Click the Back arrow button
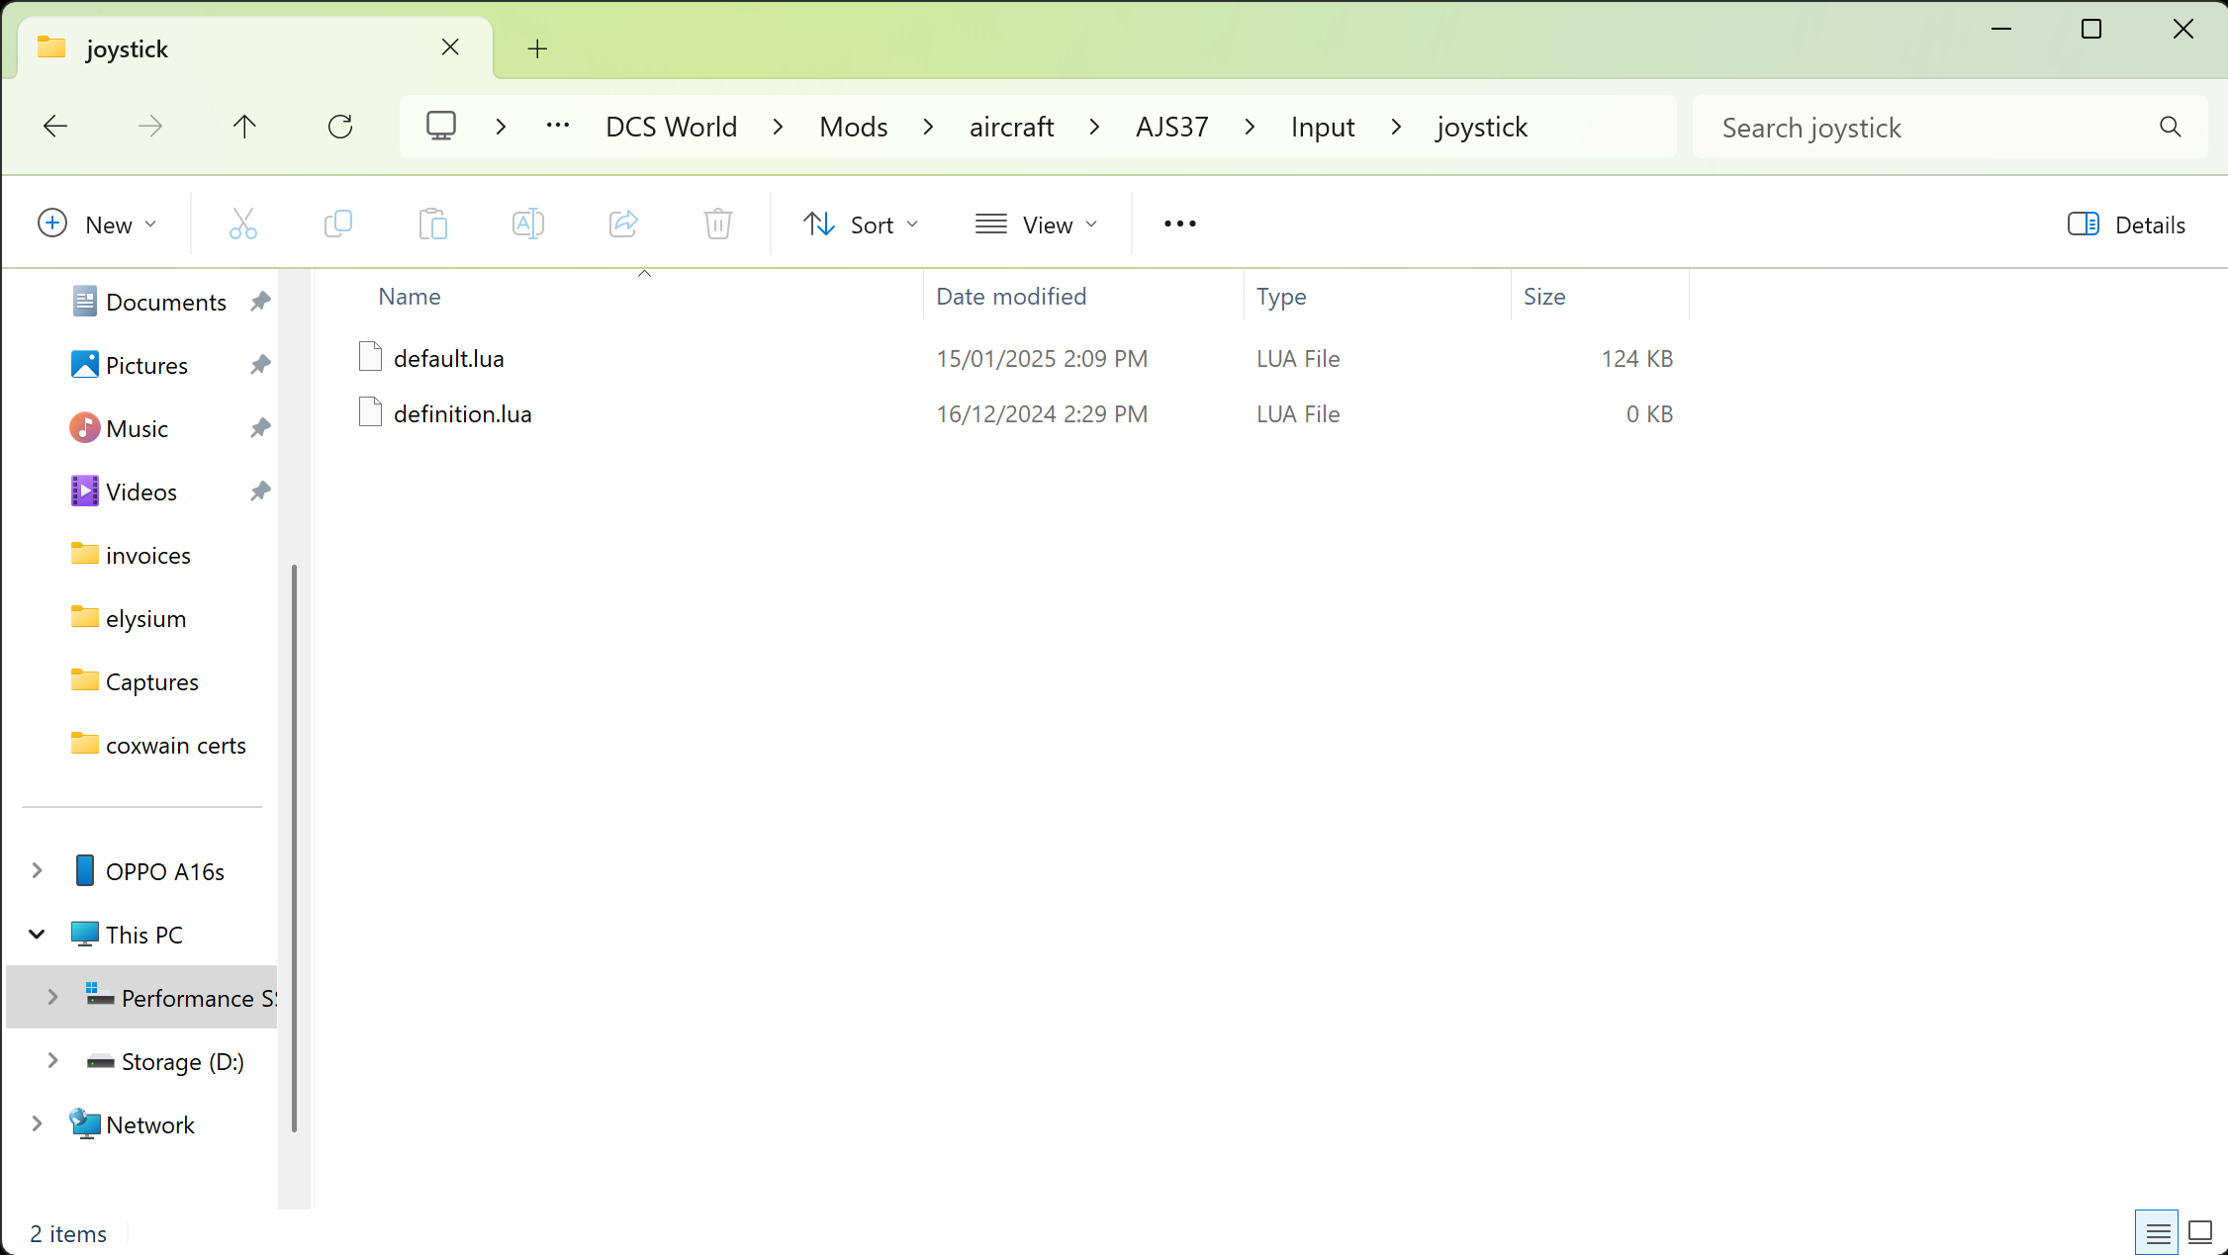The image size is (2228, 1255). point(55,127)
